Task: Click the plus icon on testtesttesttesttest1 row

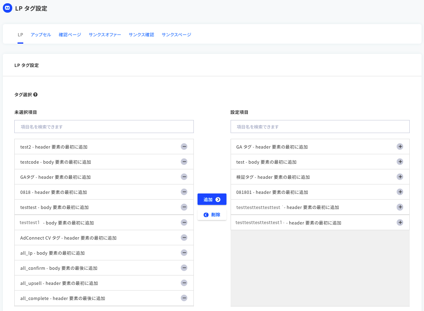Action: pos(400,222)
